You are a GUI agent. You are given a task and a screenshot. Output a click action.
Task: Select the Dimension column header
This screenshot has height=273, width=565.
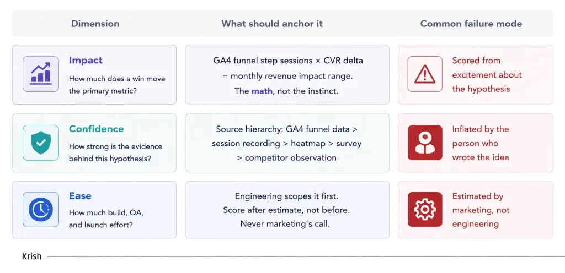[x=95, y=24]
